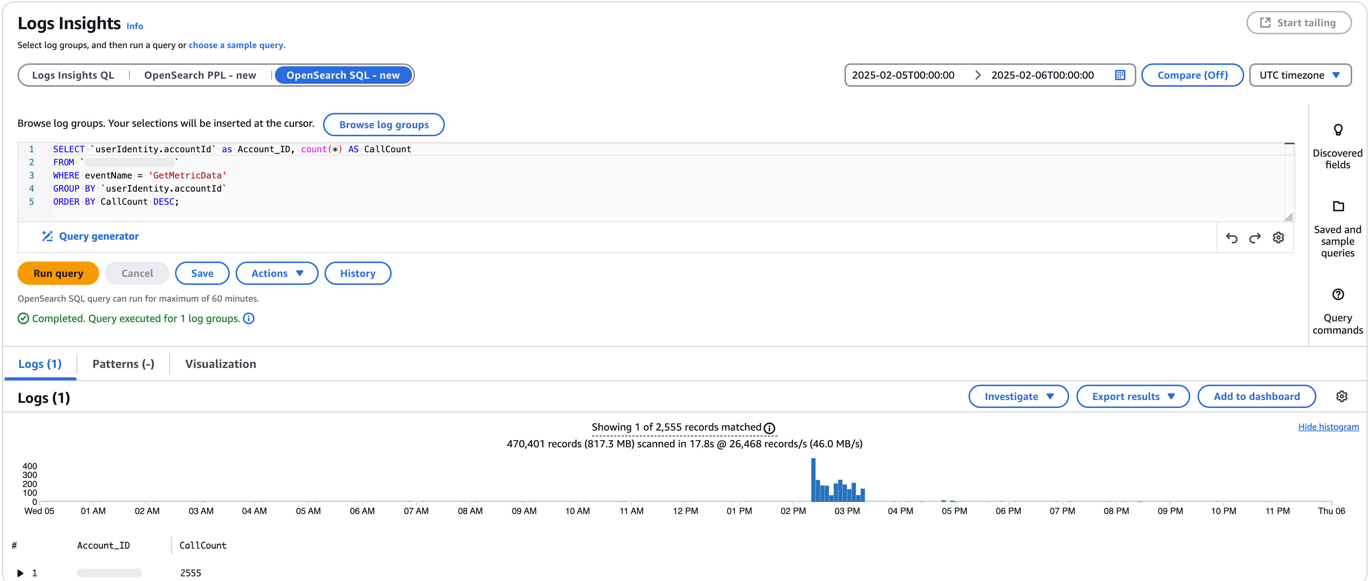1370x581 pixels.
Task: Toggle Compare (Off) button
Action: click(x=1192, y=75)
